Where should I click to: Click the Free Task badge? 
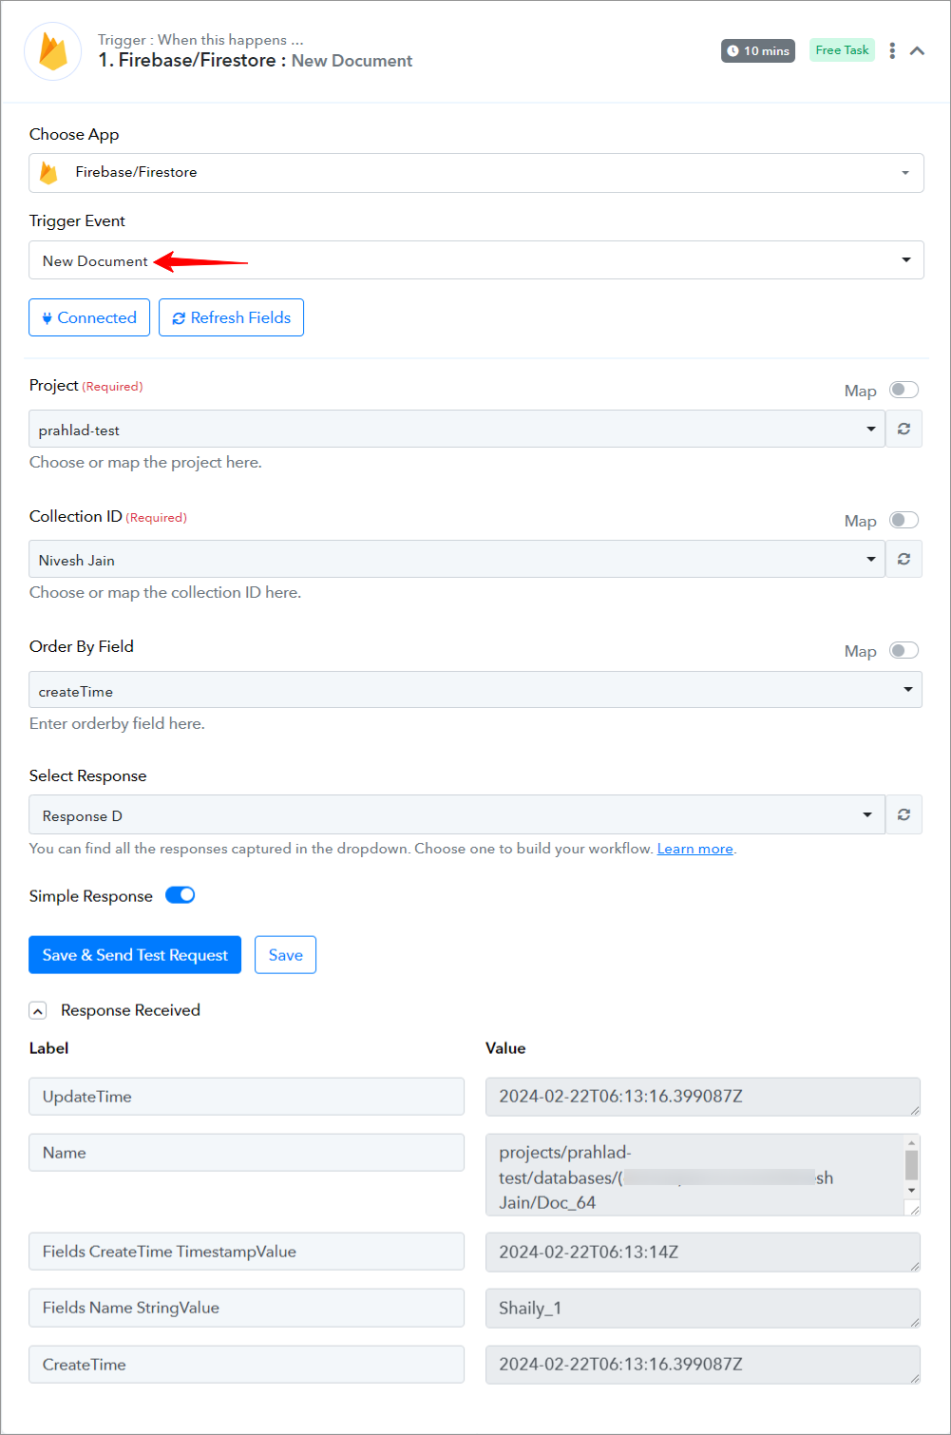(x=842, y=50)
